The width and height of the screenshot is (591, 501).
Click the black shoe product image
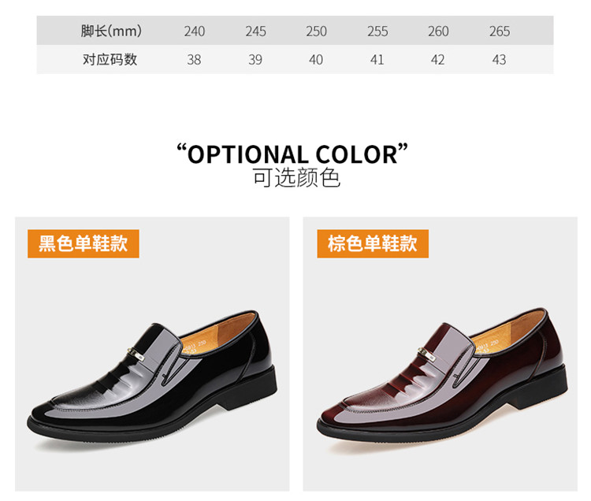coord(152,354)
